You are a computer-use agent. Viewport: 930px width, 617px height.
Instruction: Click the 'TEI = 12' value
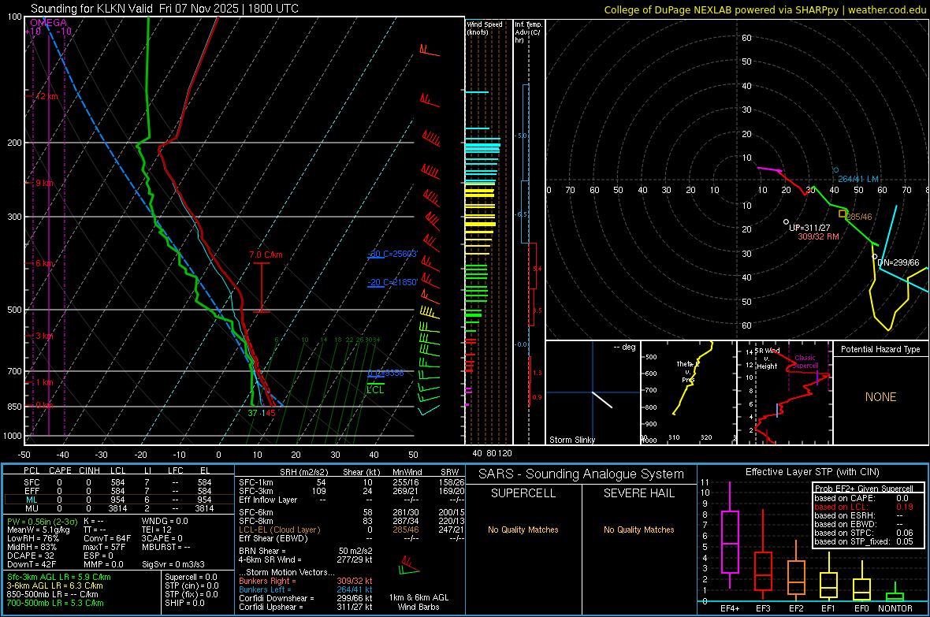click(157, 530)
